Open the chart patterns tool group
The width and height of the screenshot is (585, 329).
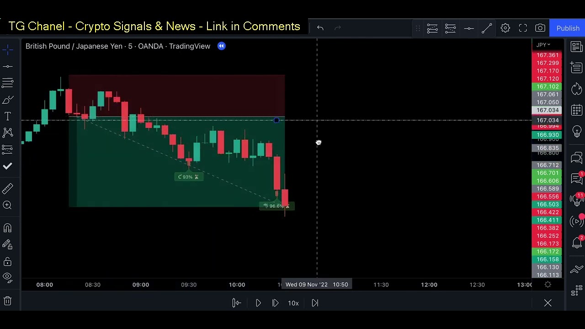(x=7, y=133)
